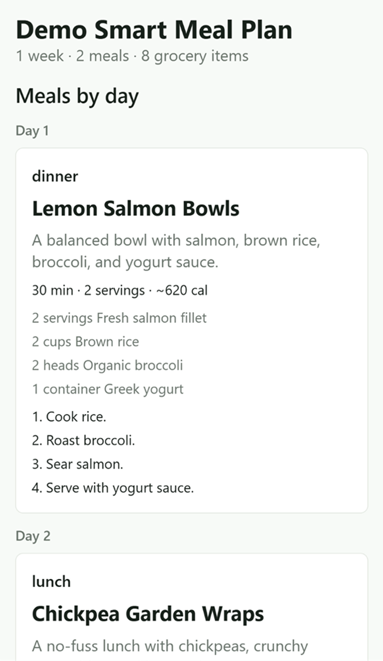
Task: Open the Lemon Salmon Bowls recipe
Action: coord(136,209)
